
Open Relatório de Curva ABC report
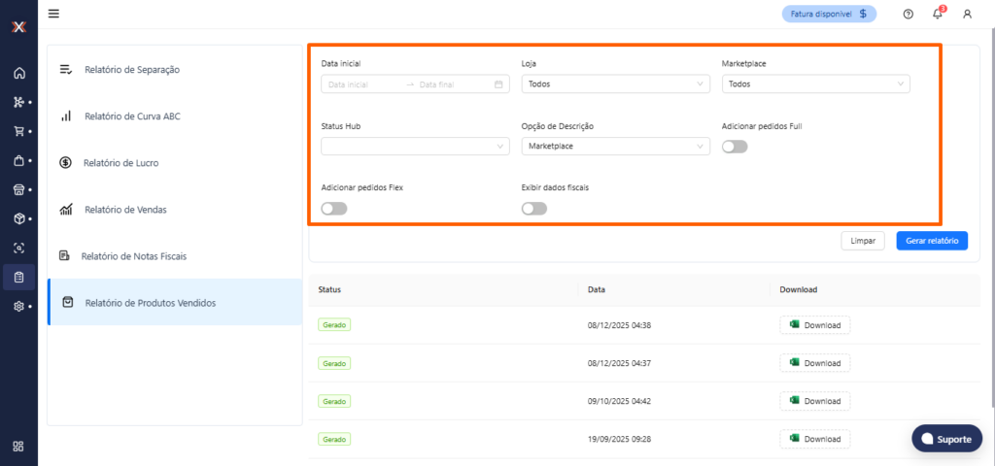tap(131, 116)
